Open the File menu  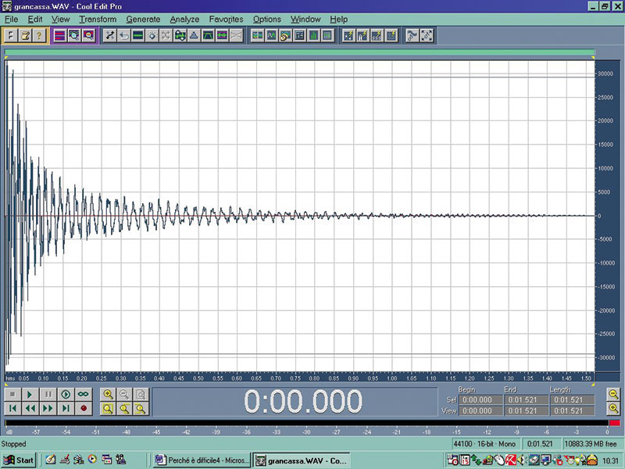pos(11,19)
